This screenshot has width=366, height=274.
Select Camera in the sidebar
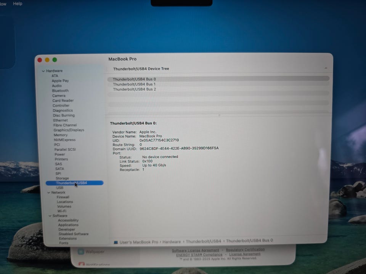pyautogui.click(x=59, y=96)
